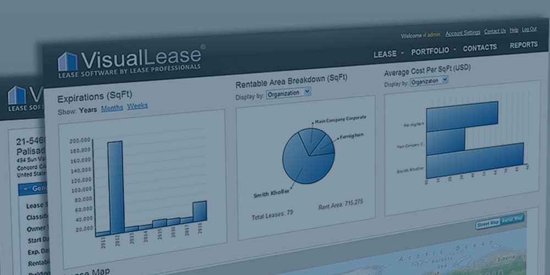Viewport: 550px width, 275px height.
Task: Go to the CONTACTS section
Action: (480, 48)
